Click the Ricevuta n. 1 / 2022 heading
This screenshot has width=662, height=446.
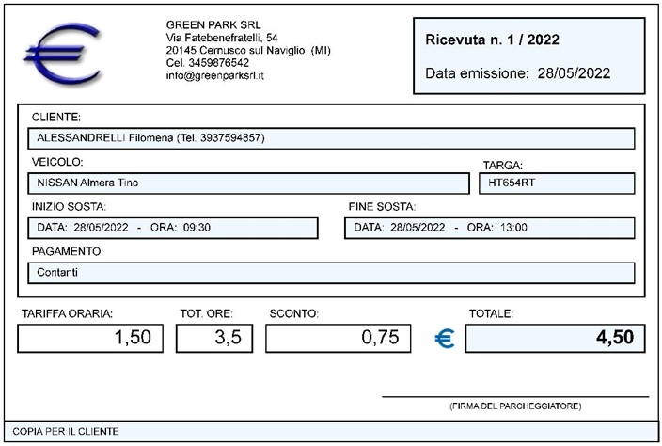point(492,40)
